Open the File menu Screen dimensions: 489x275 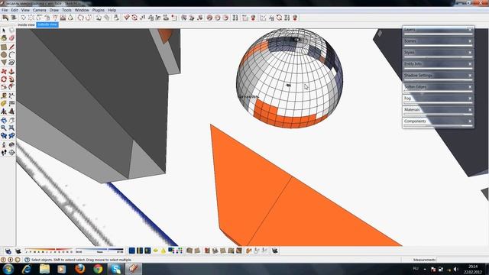tap(5, 10)
